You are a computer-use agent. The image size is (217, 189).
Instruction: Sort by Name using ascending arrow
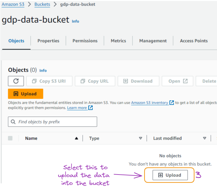[x=76, y=138]
